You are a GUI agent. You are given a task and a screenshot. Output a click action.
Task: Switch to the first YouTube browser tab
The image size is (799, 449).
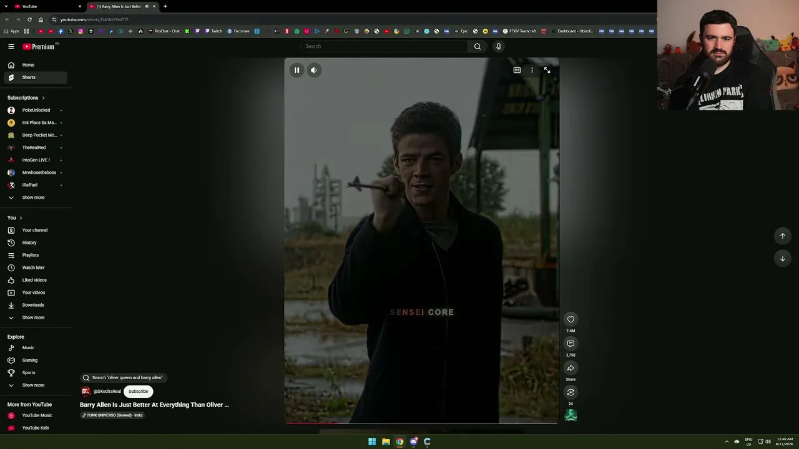click(47, 6)
